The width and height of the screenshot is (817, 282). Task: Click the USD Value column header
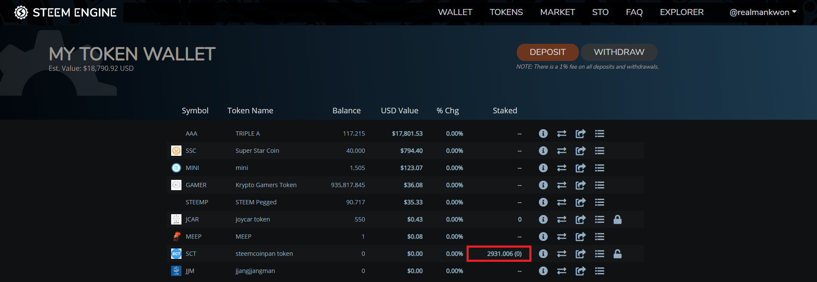click(x=399, y=111)
